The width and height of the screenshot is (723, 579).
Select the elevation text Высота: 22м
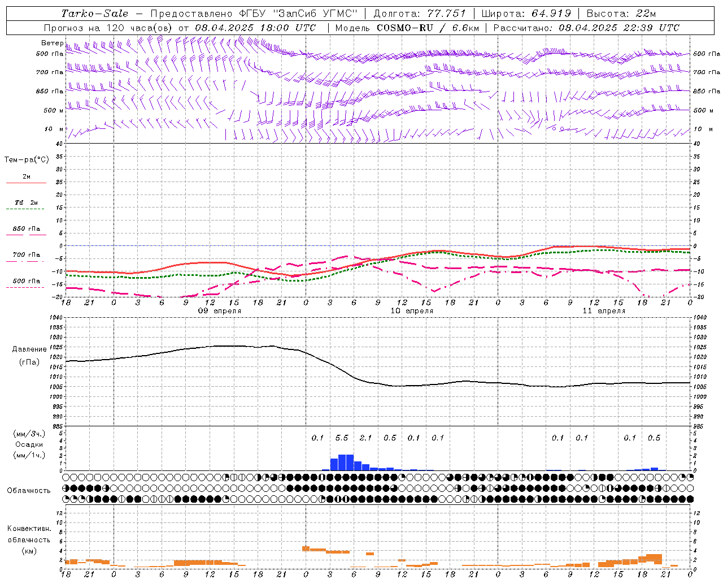coord(621,14)
